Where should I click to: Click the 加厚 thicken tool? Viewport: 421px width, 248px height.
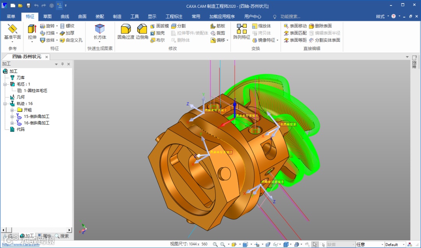(x=67, y=33)
